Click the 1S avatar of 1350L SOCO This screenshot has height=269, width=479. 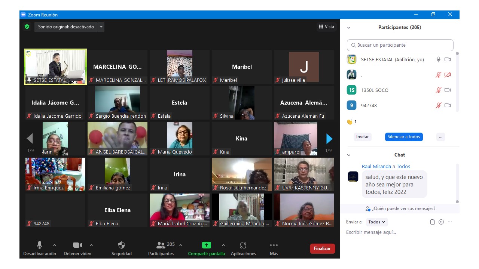point(351,90)
